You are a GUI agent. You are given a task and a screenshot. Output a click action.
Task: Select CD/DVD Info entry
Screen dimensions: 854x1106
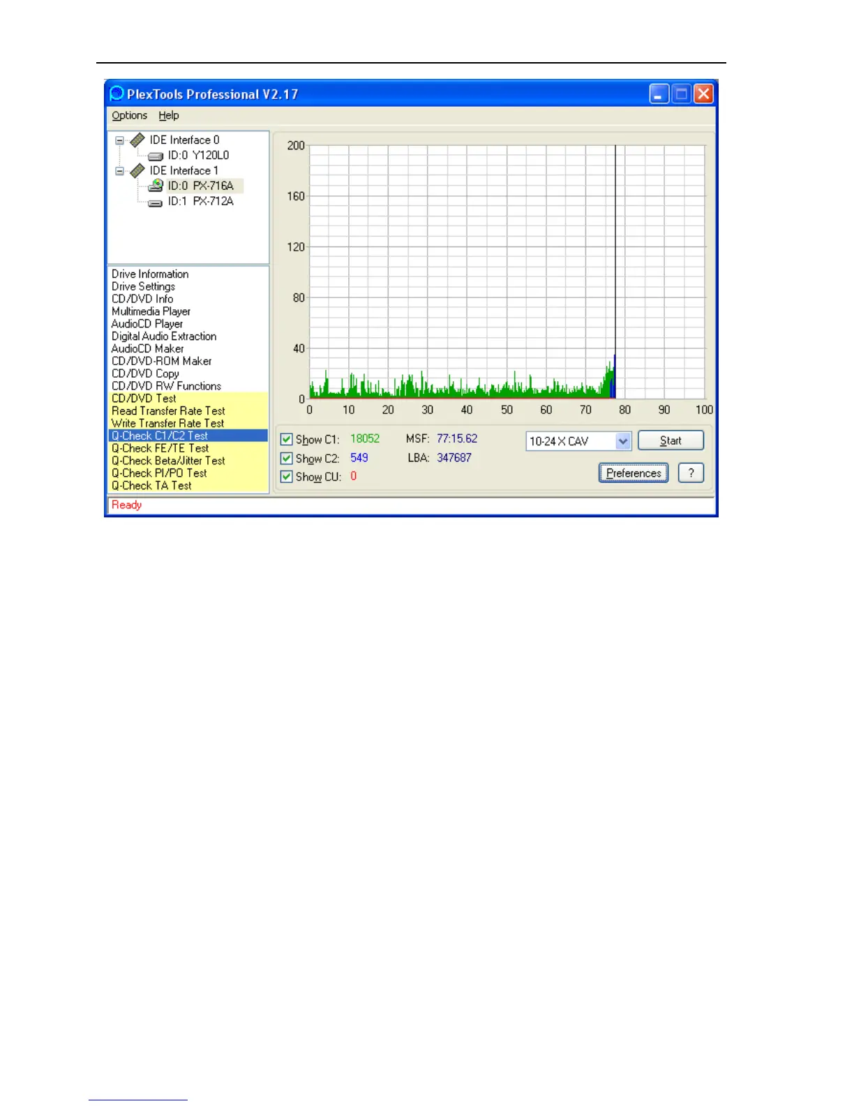click(x=142, y=299)
